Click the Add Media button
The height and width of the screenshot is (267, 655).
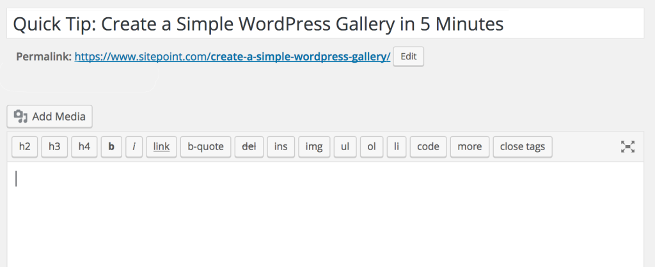point(50,116)
